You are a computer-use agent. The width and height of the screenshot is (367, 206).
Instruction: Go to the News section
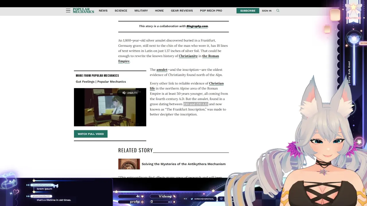(x=103, y=11)
